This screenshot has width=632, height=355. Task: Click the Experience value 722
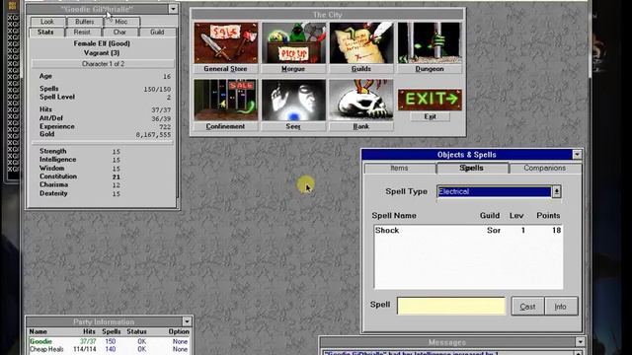point(165,127)
